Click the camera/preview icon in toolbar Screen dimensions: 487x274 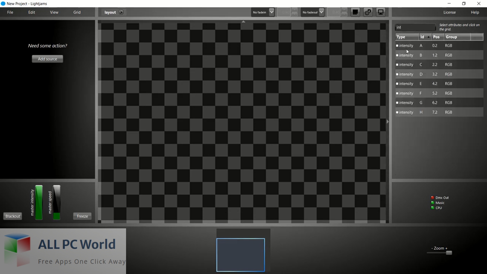[381, 12]
